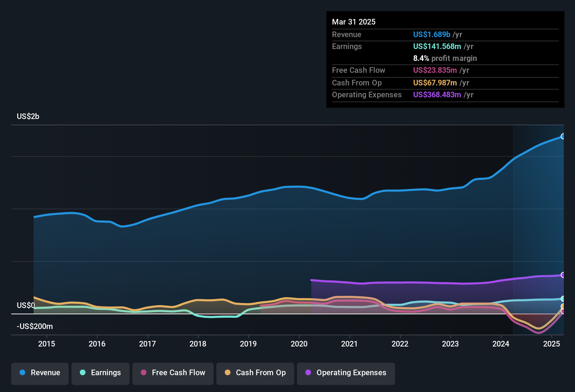Click the Mar 31 2025 tooltip date header
575x392 pixels.
coord(354,22)
